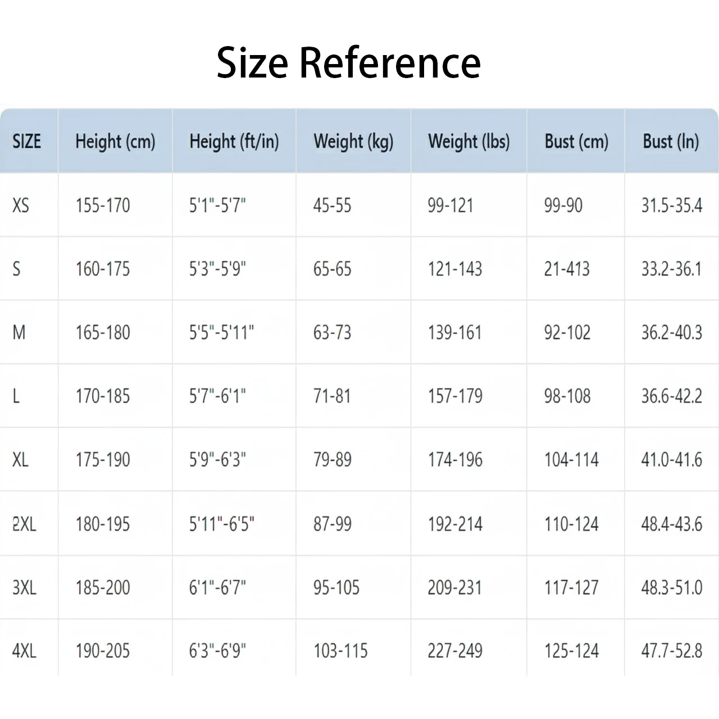
Task: Click the 121-143 weight in lbs cell
Action: 455,269
